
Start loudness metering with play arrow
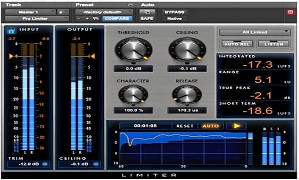point(237,126)
